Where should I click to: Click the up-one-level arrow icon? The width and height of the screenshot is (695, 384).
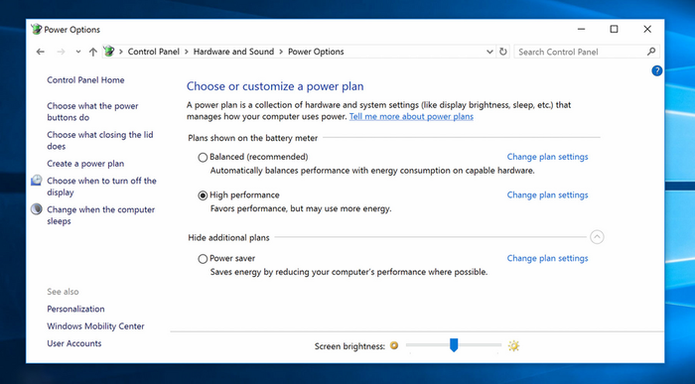tap(92, 52)
